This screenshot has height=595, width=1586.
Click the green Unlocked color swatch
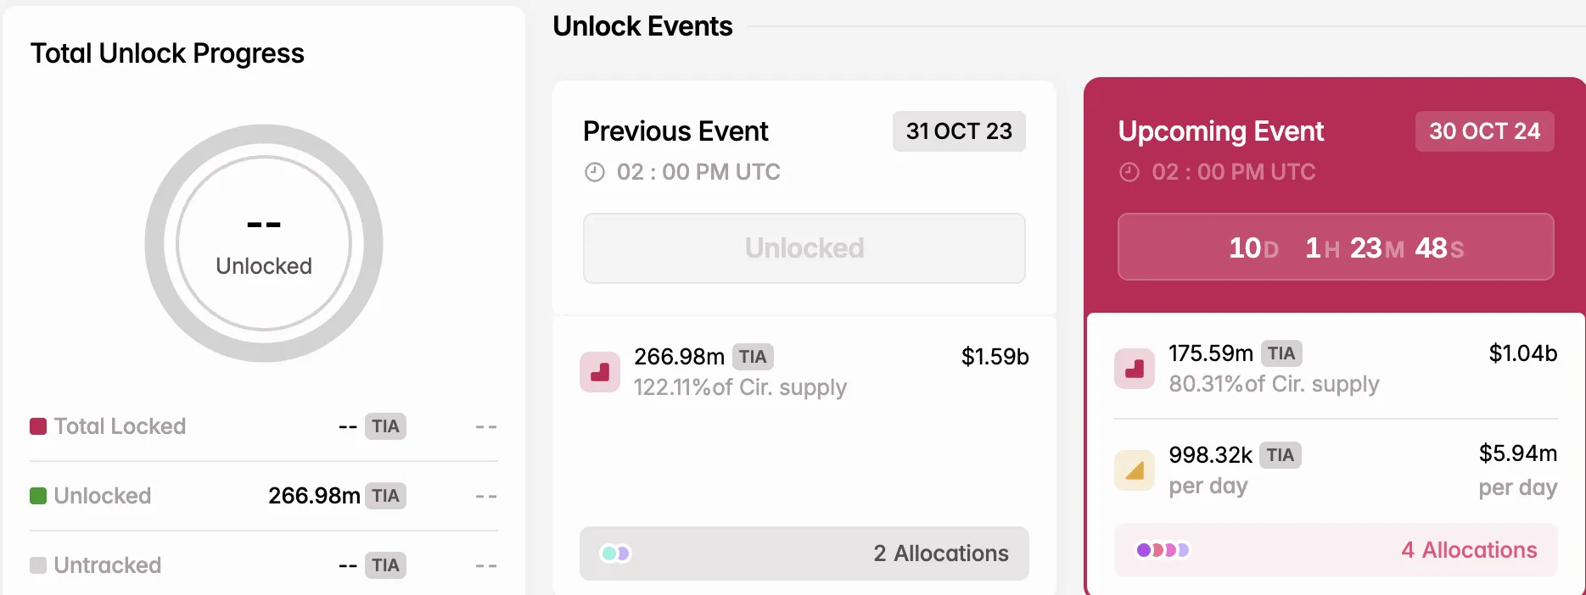coord(38,496)
